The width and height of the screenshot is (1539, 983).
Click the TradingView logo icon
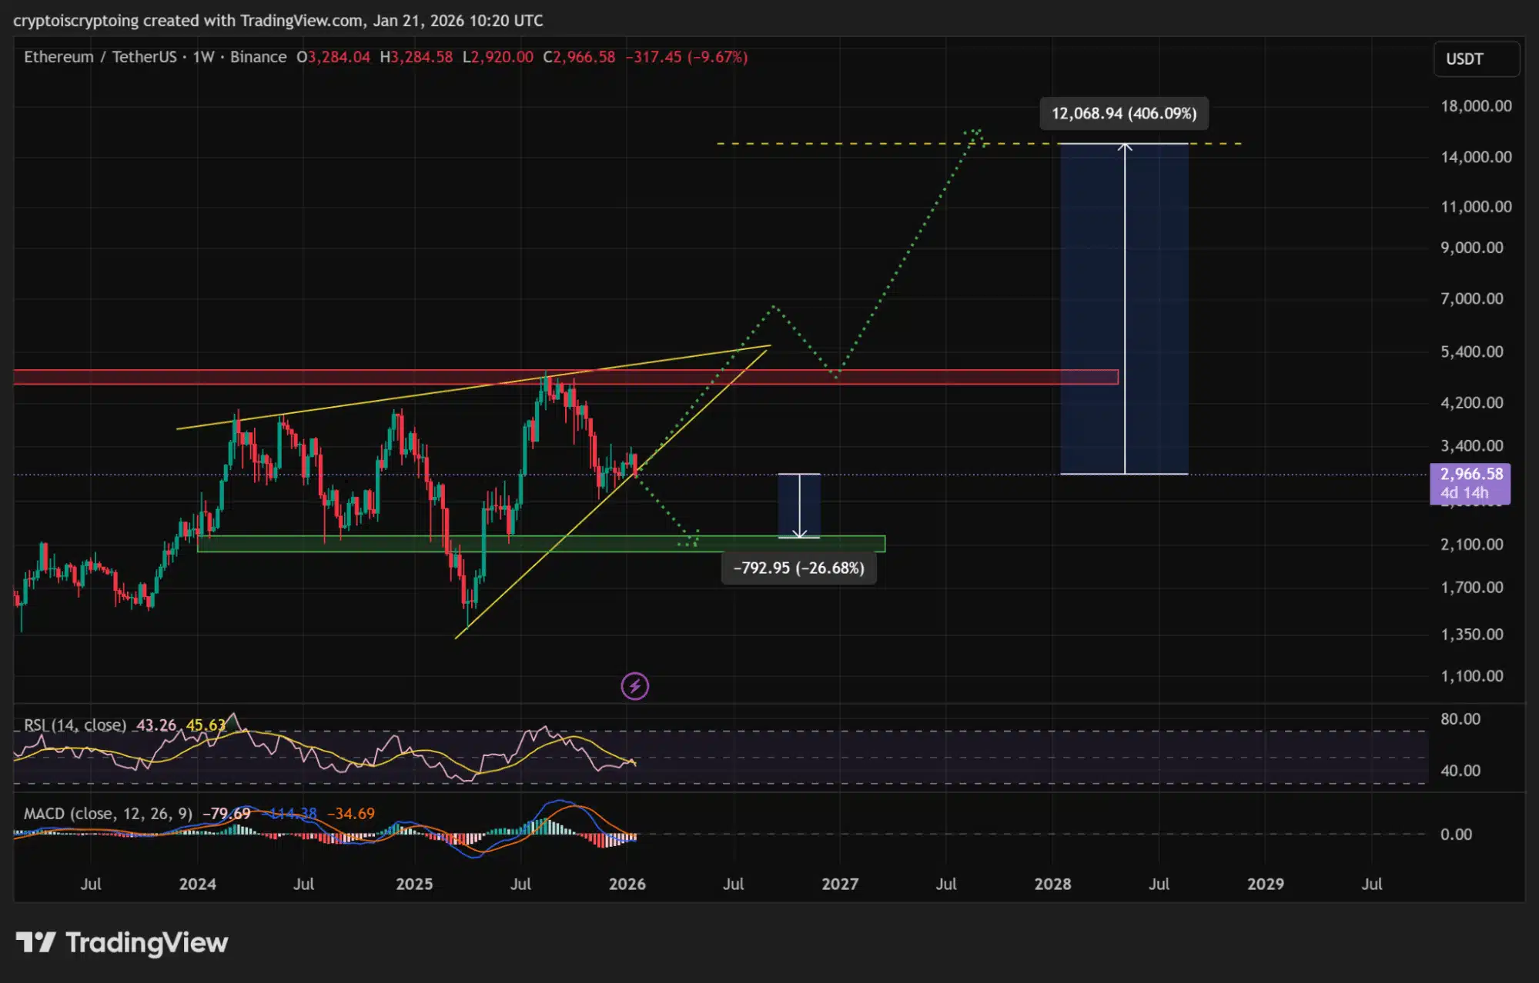[x=35, y=942]
